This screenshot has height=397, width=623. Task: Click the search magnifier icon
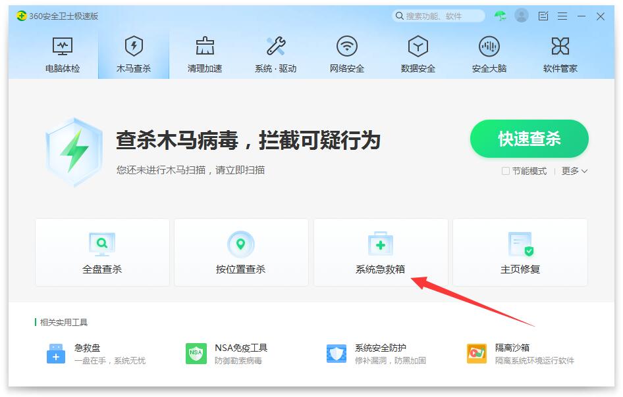click(399, 16)
